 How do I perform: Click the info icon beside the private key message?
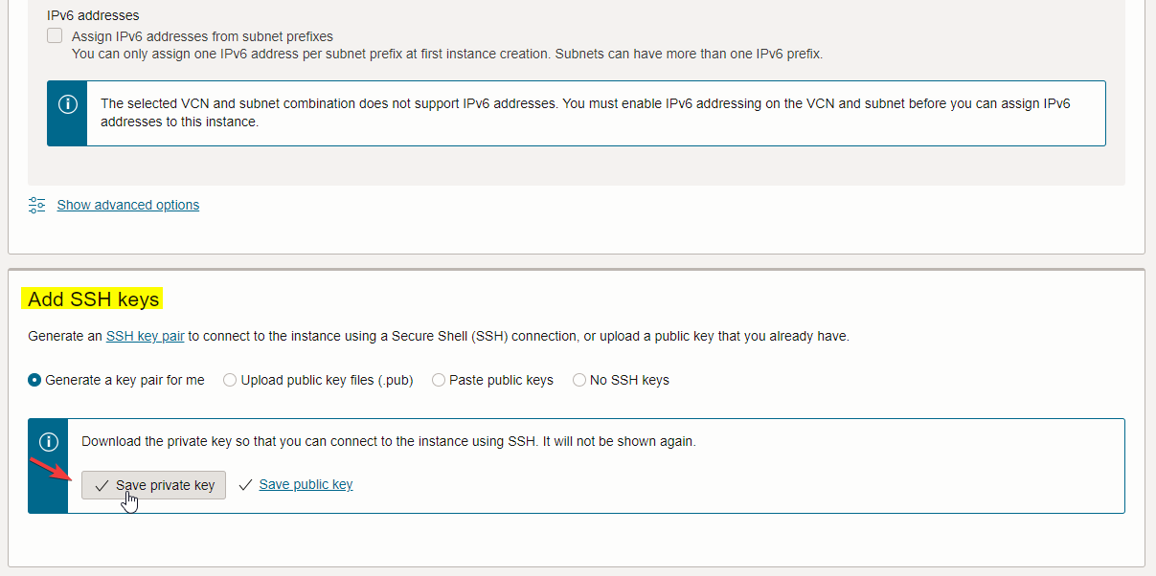pos(48,442)
